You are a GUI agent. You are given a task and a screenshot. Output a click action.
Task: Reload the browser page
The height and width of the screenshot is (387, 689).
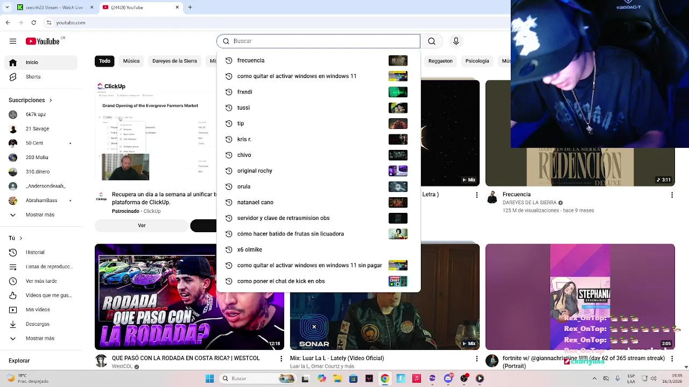click(x=33, y=23)
